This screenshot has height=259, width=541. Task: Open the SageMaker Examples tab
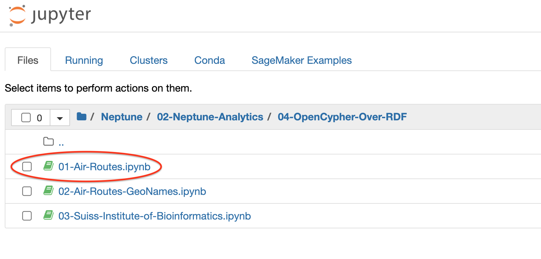point(302,60)
